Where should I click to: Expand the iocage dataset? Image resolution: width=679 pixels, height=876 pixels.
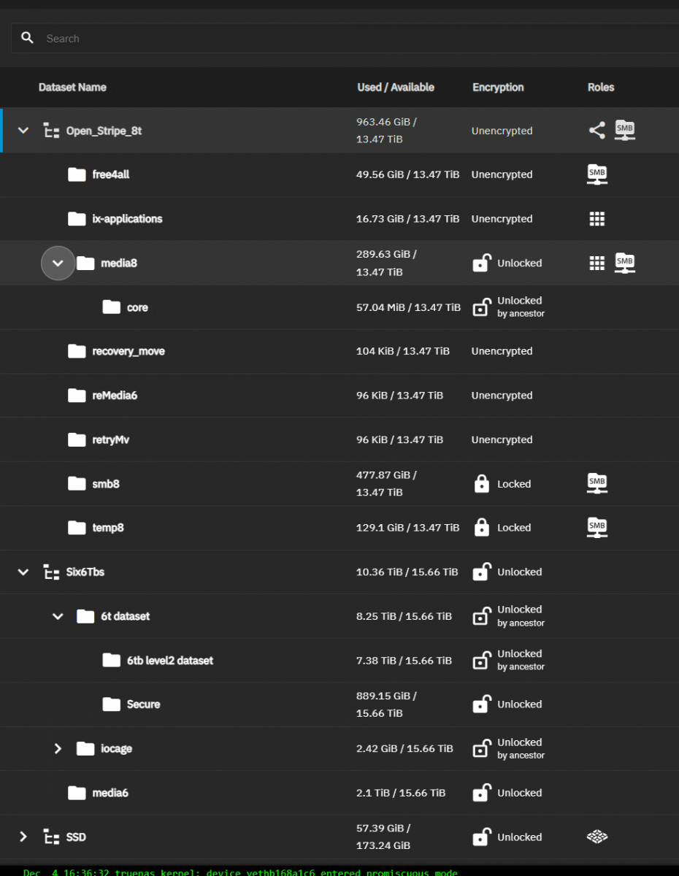tap(58, 748)
